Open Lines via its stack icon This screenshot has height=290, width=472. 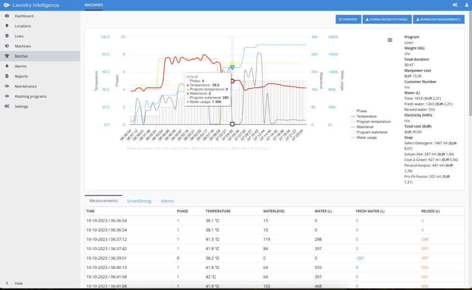[x=7, y=36]
